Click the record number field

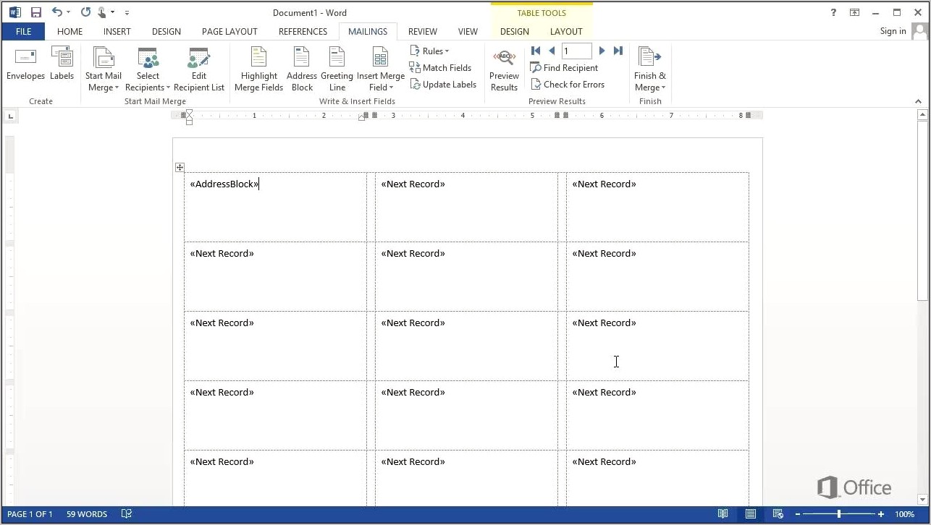tap(576, 51)
